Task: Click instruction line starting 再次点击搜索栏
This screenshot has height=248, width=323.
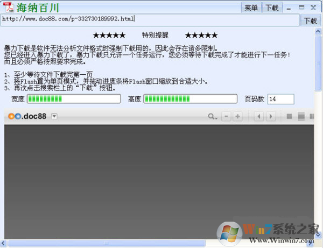Action: click(x=60, y=88)
